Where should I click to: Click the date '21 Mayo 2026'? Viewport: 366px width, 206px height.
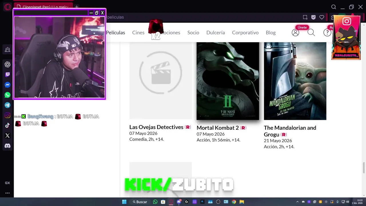coord(278,140)
